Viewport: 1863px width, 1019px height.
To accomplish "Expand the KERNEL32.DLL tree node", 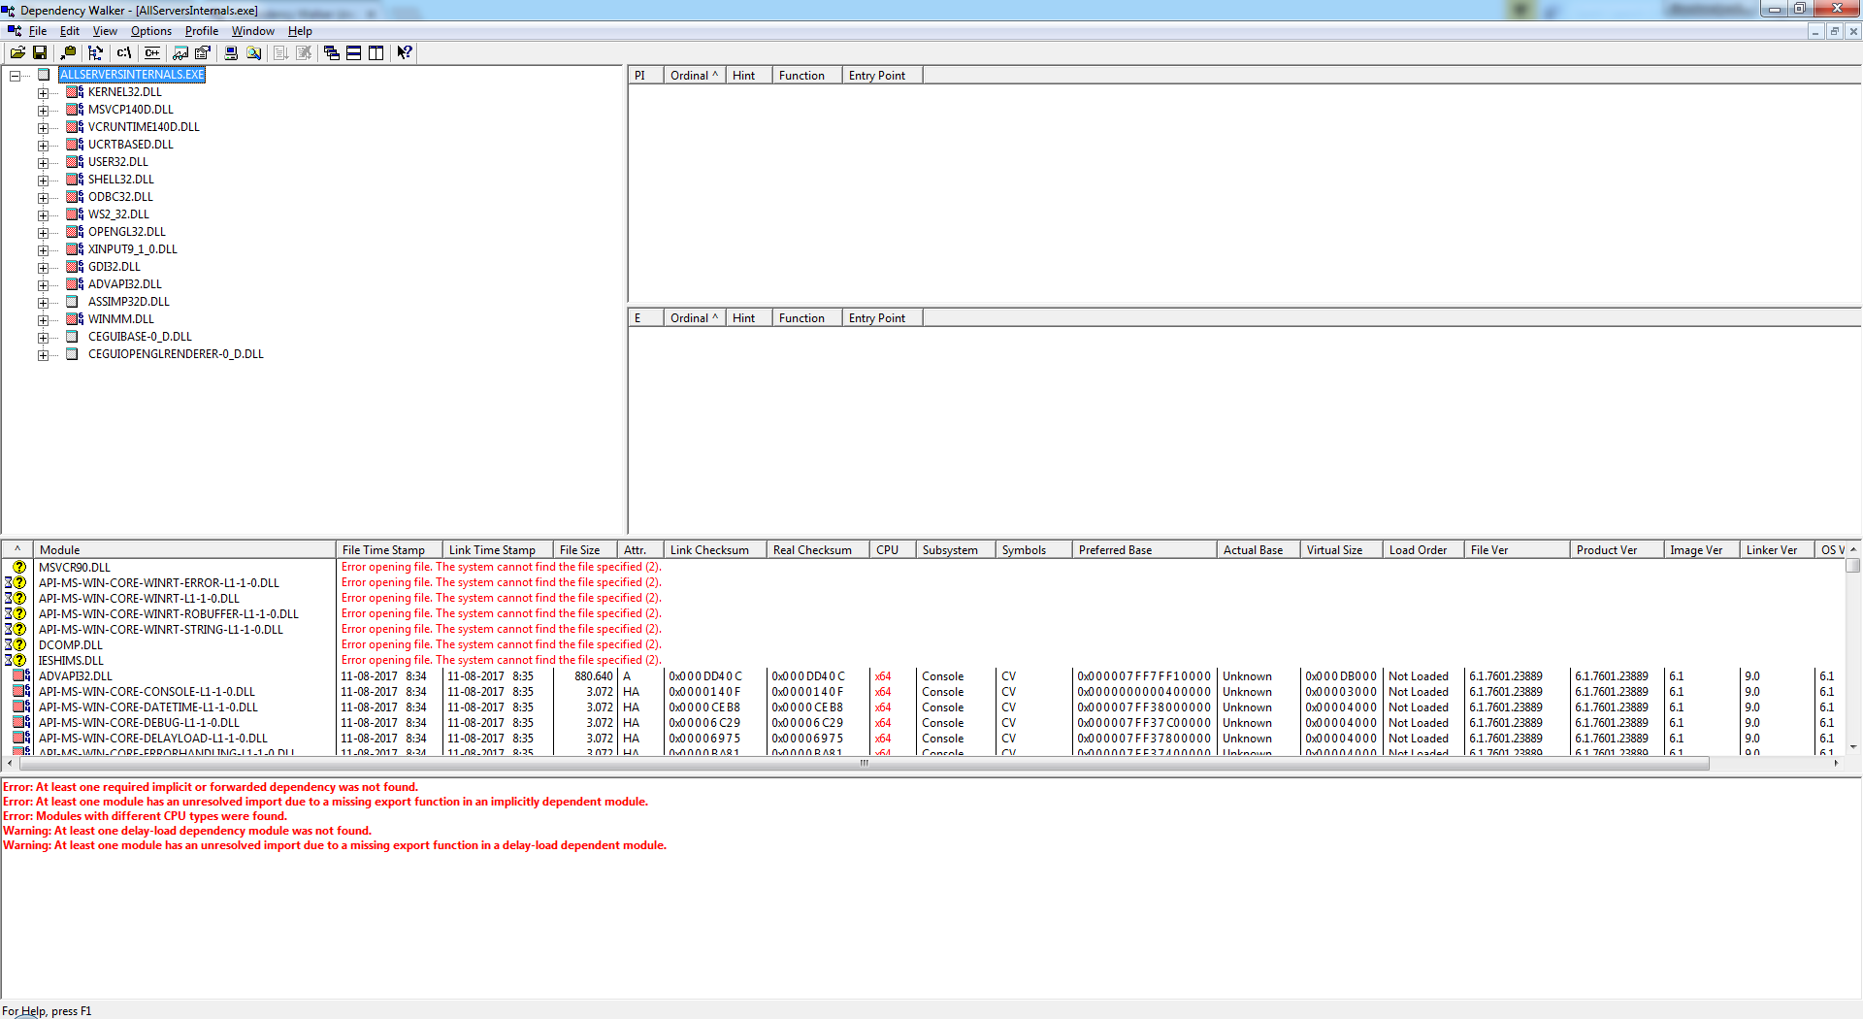I will click(x=43, y=93).
